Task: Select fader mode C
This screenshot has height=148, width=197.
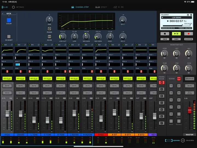Action: (162, 103)
